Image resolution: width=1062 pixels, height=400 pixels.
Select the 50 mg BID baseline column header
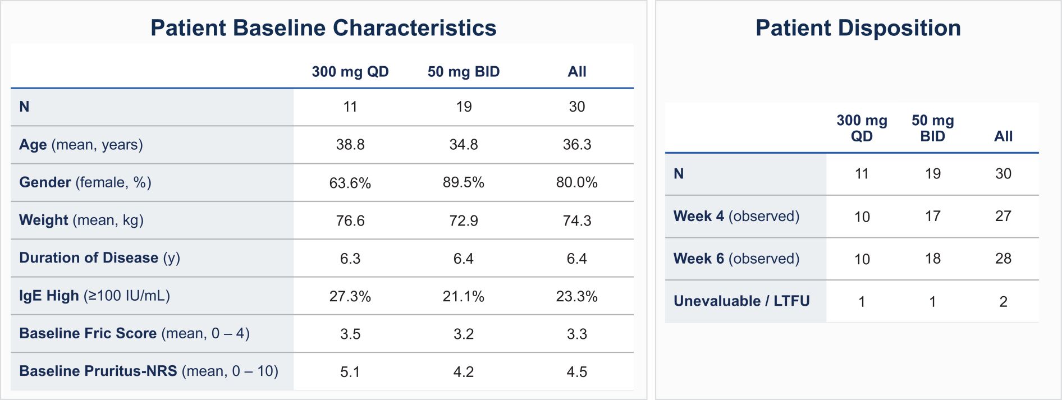tap(464, 72)
